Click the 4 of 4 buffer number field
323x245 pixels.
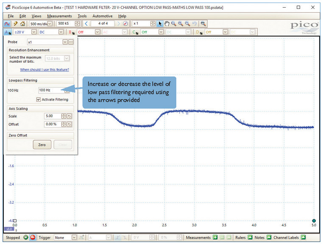[103, 23]
